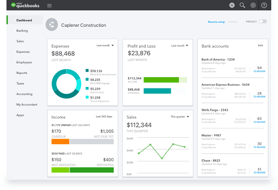Toggle the hamburger navigation menu
Image resolution: width=278 pixels, height=190 pixels.
click(49, 6)
